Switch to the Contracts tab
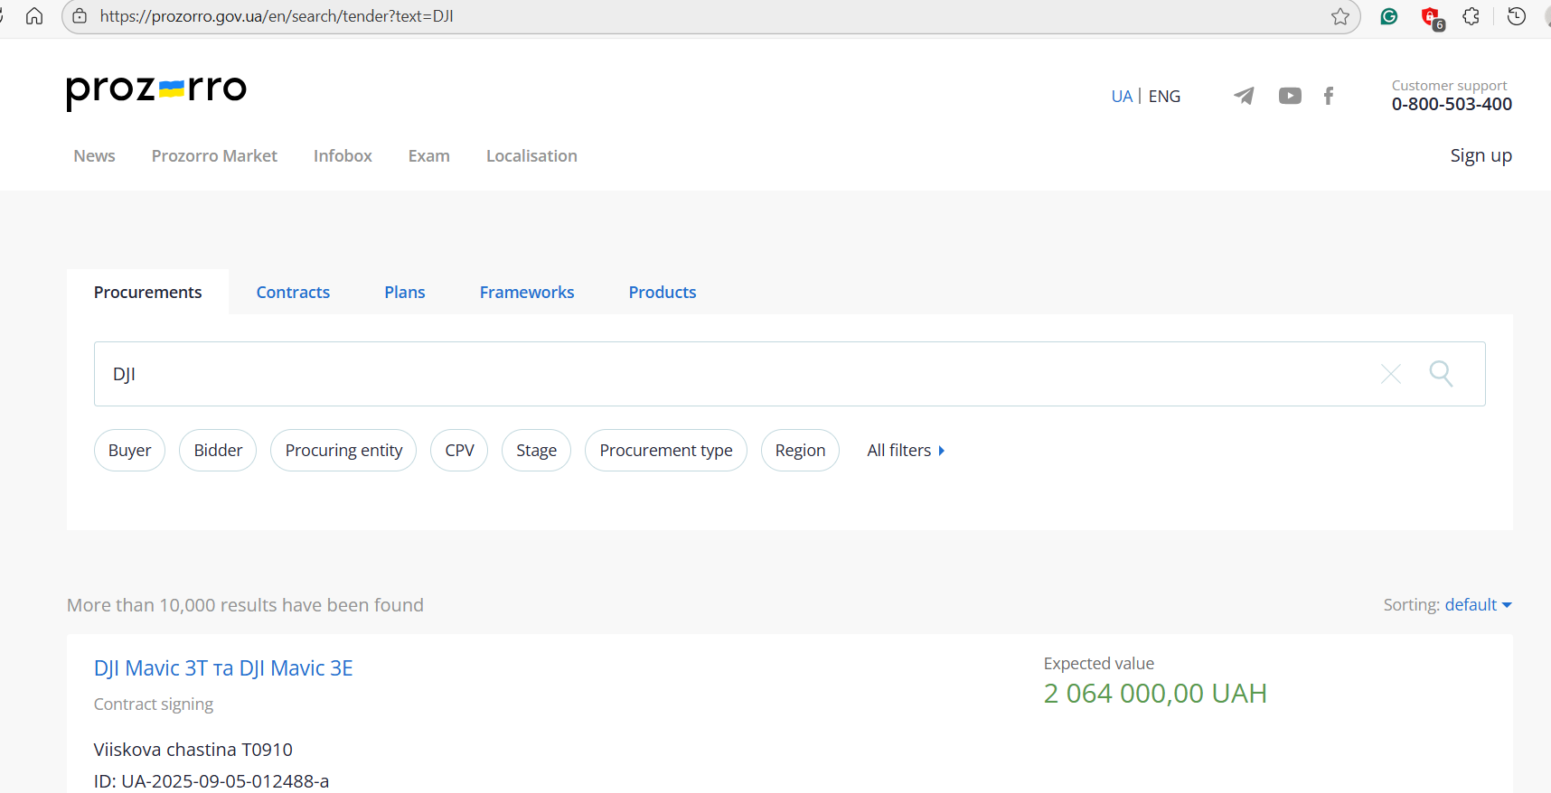 coord(293,292)
